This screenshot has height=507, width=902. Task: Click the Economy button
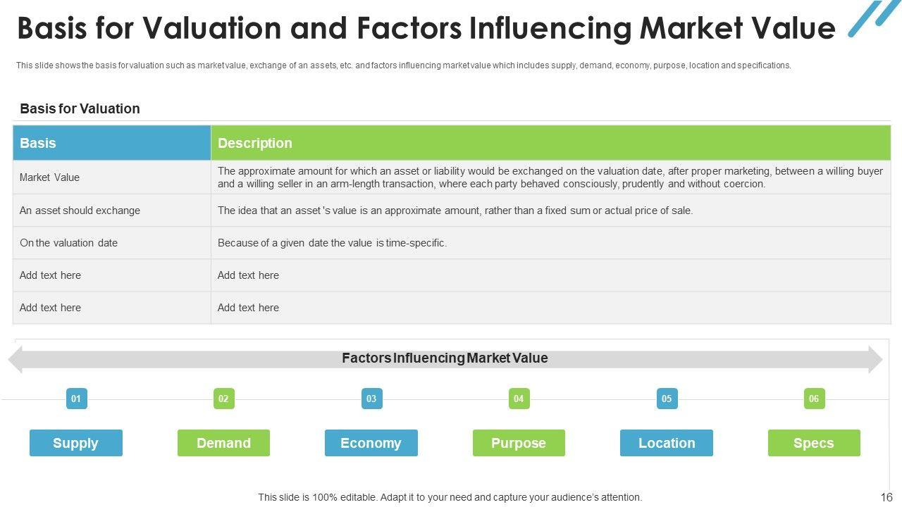click(x=371, y=443)
